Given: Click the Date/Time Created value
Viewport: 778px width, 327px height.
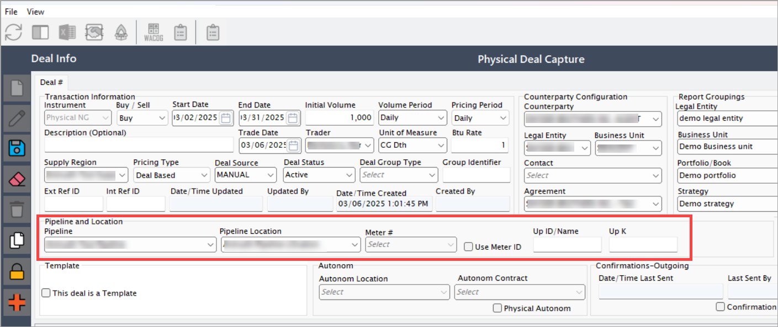Looking at the screenshot, I should pyautogui.click(x=384, y=204).
